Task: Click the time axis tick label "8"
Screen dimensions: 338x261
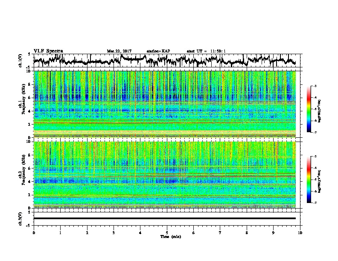Action: coord(247,233)
